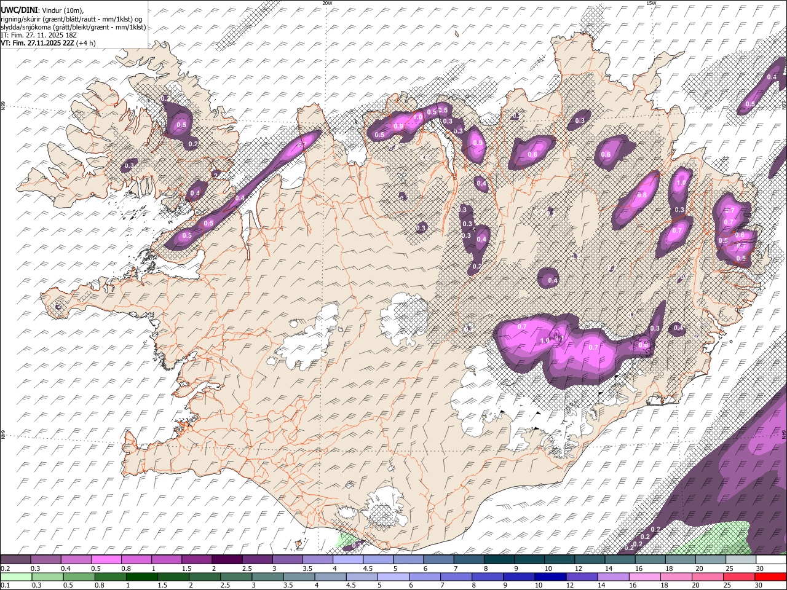The width and height of the screenshot is (787, 590).
Task: Select the 0.8 swatch in the upper legend row
Action: coord(136,560)
